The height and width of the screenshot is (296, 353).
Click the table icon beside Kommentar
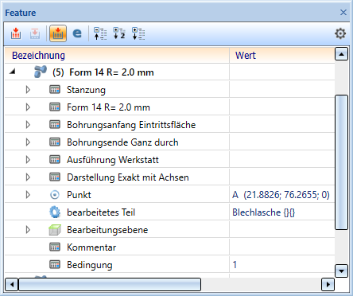(x=55, y=247)
